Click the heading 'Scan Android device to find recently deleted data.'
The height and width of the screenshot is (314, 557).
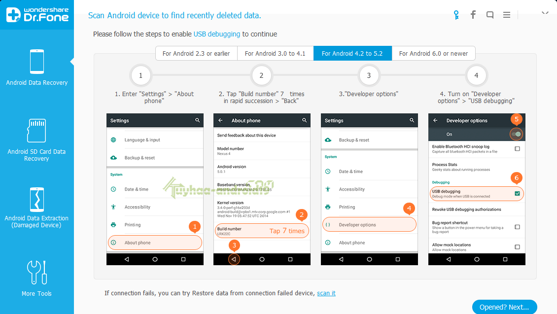tap(174, 16)
